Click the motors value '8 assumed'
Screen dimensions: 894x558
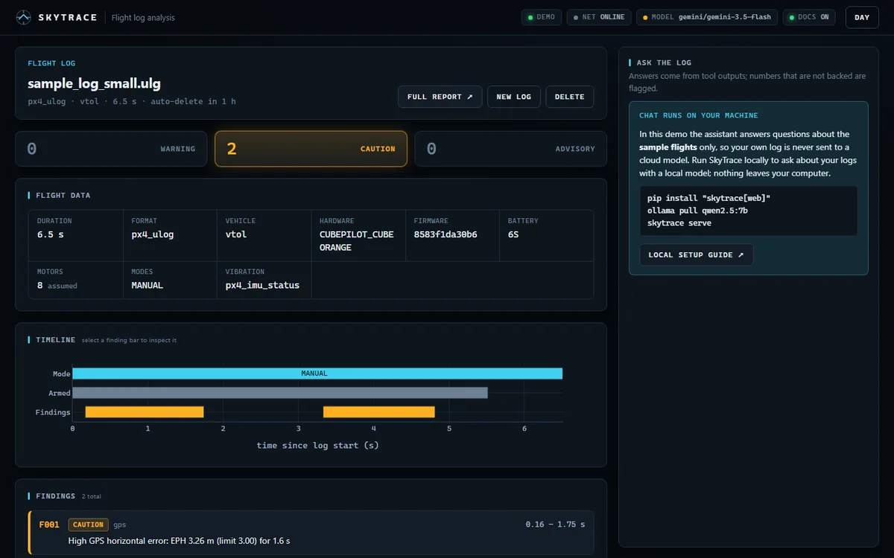(57, 285)
